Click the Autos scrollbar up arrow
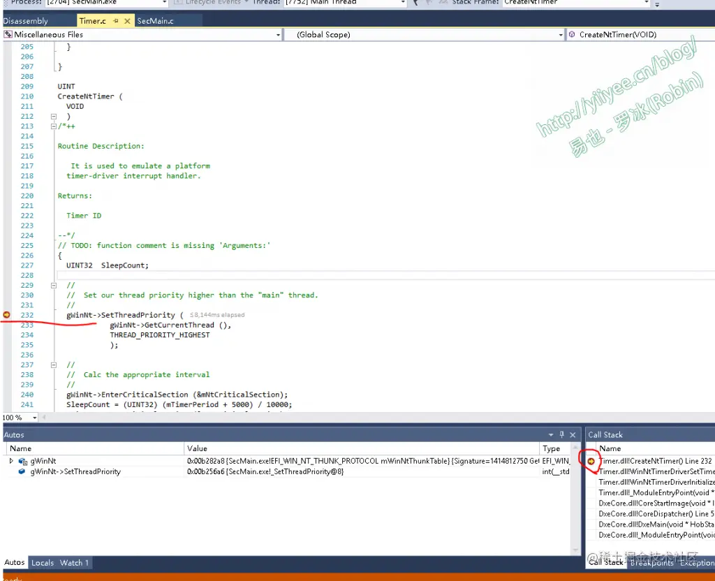This screenshot has width=715, height=581. [575, 448]
